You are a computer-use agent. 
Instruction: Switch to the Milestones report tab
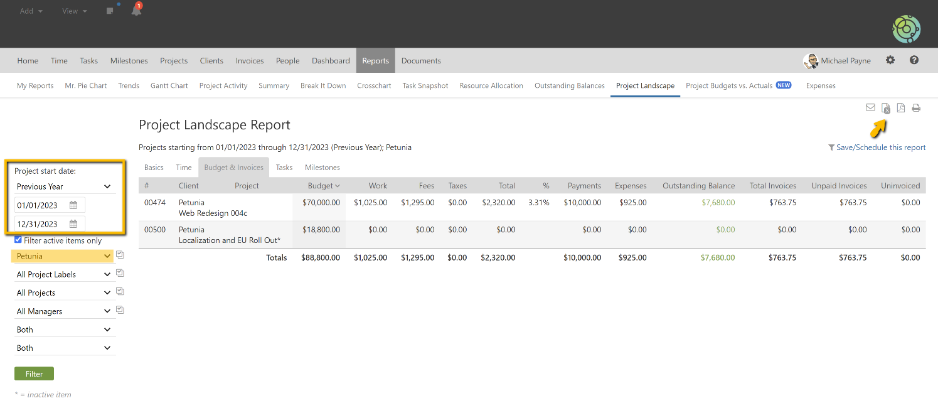[x=322, y=167]
